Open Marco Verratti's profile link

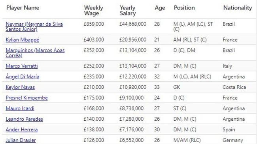click(x=22, y=66)
